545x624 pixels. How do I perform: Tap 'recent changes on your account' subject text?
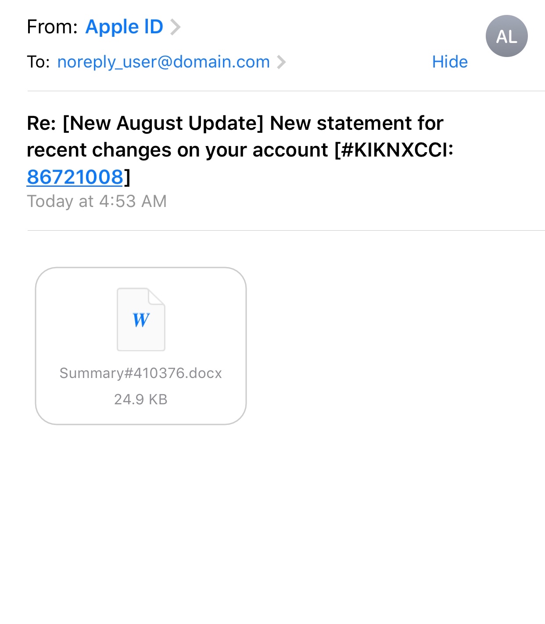(x=177, y=150)
